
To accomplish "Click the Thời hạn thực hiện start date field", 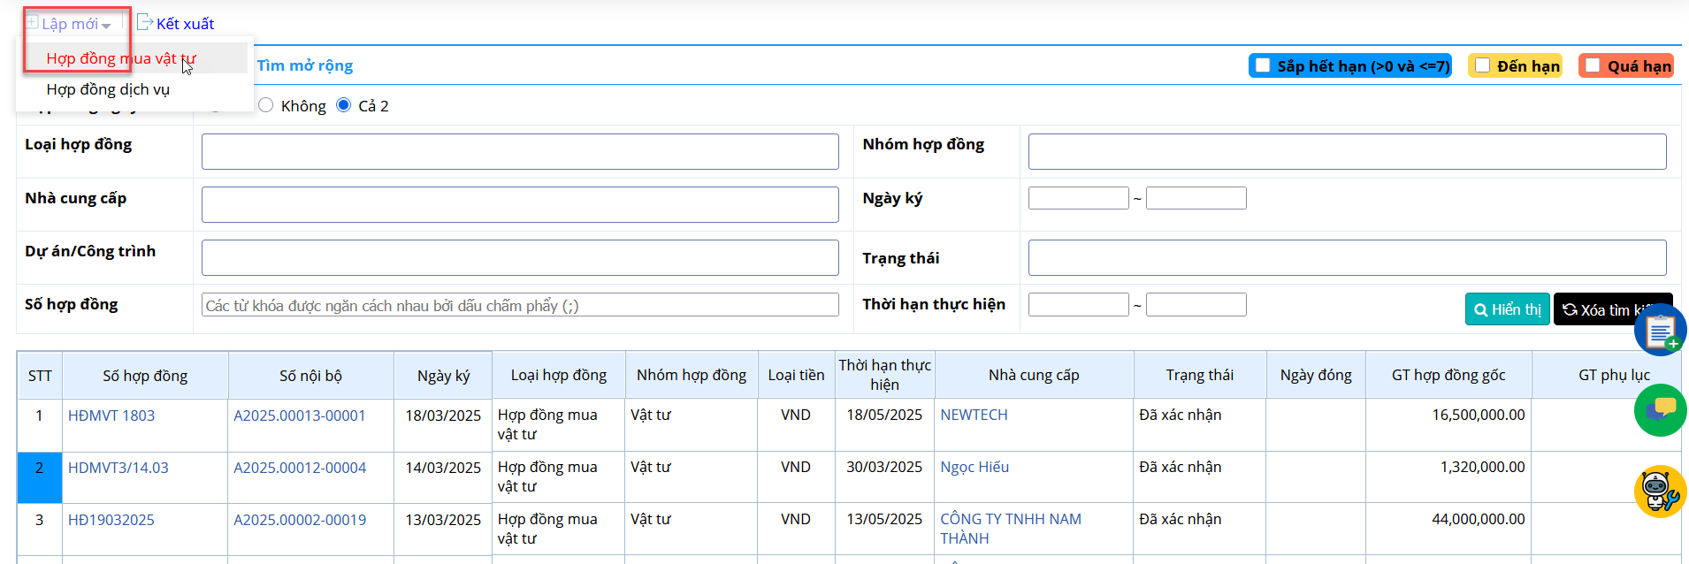I will tap(1078, 304).
